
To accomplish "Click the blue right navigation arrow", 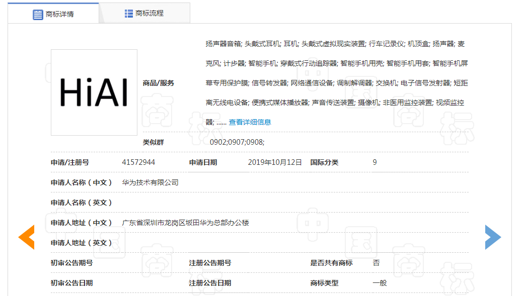I will (x=494, y=236).
